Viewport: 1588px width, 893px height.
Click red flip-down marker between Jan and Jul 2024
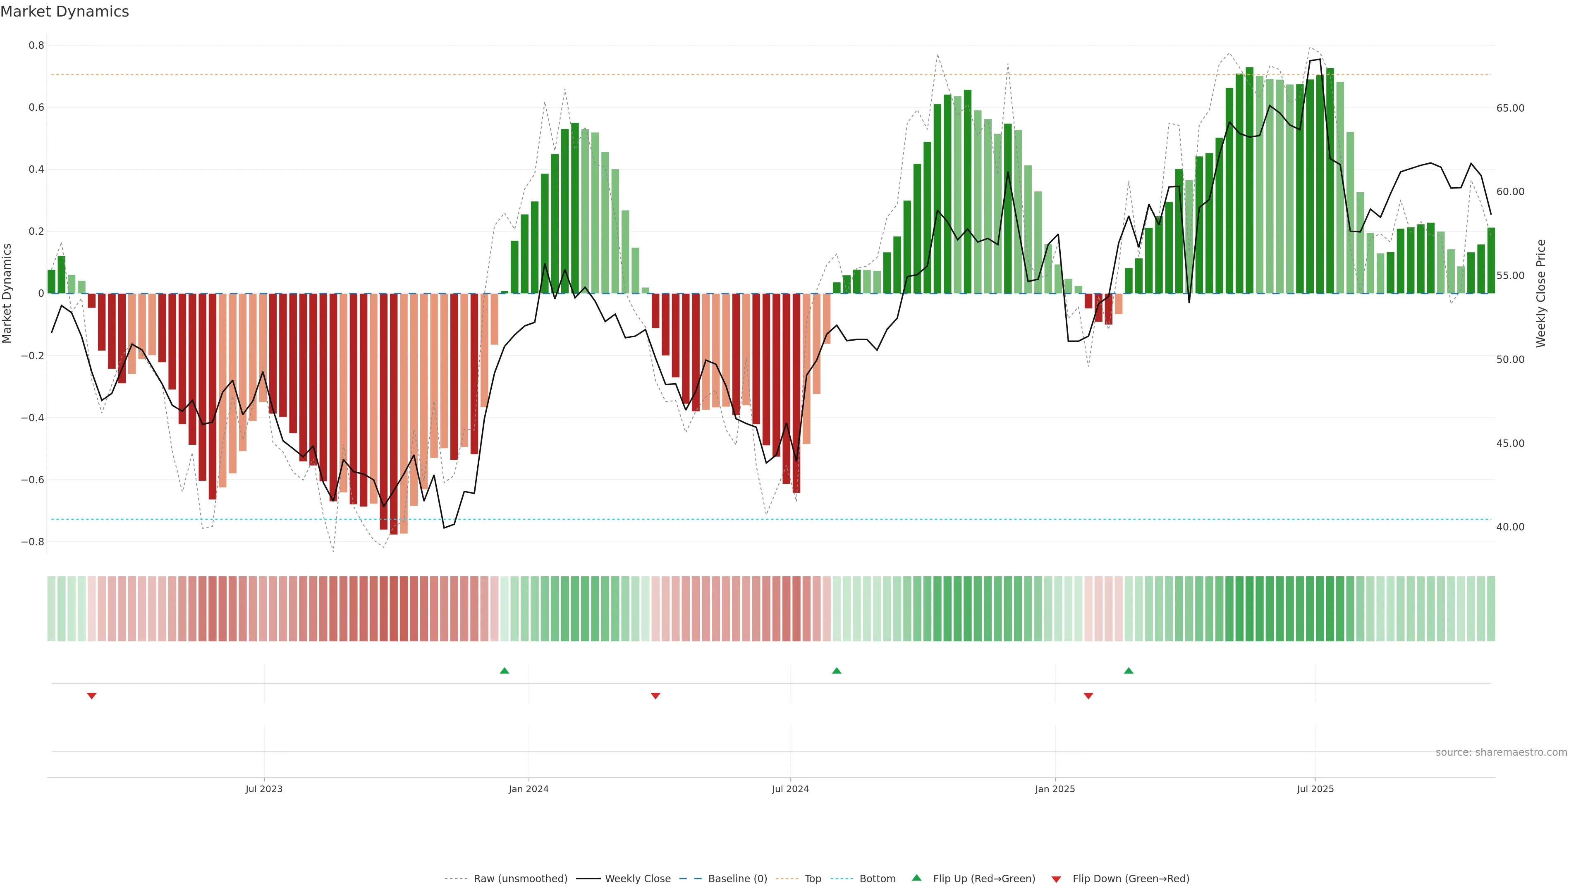(x=655, y=696)
